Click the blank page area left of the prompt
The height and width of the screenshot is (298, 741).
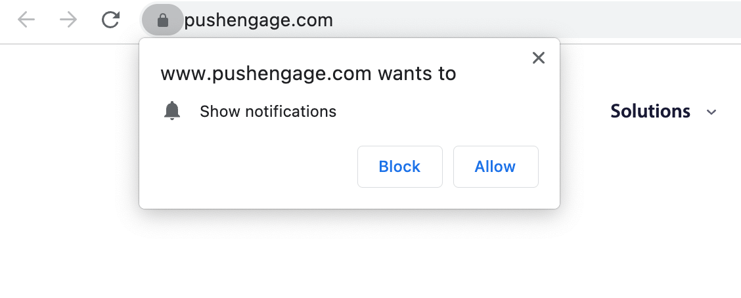coord(66,164)
